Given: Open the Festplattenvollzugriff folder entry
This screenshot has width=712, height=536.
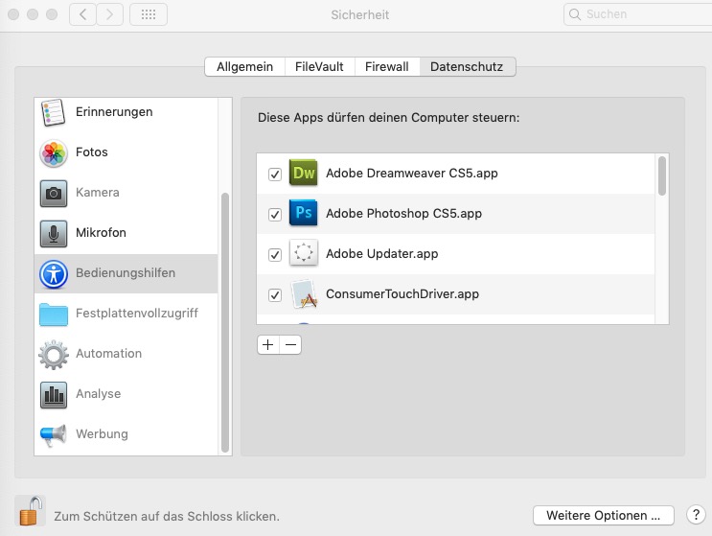Looking at the screenshot, I should coord(126,314).
